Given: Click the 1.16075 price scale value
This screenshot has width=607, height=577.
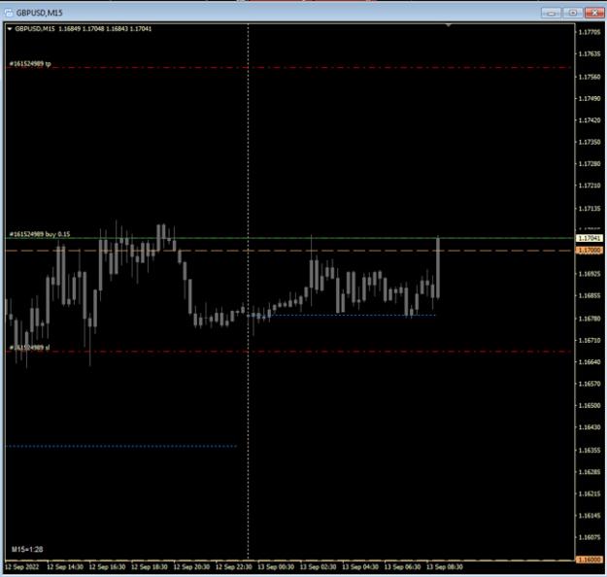Looking at the screenshot, I should point(590,537).
